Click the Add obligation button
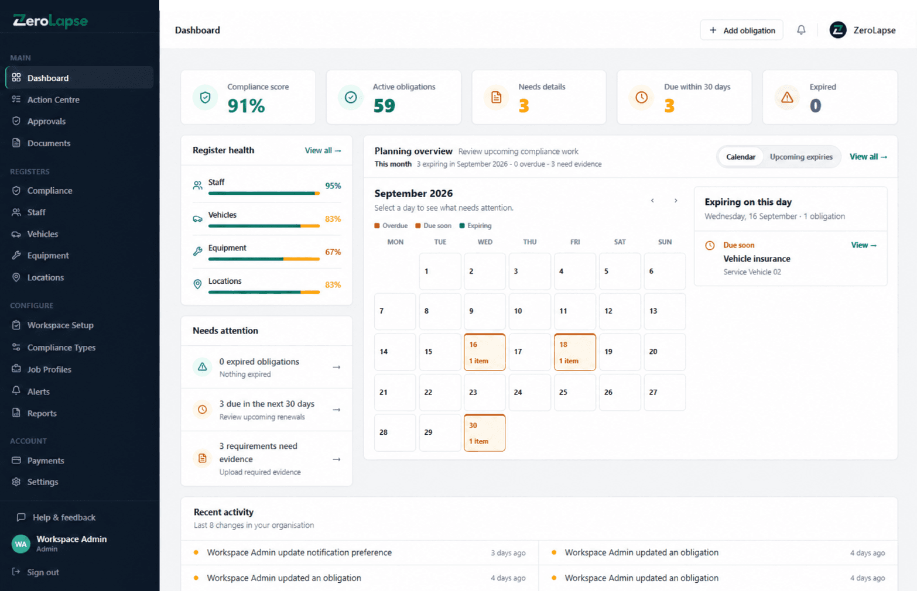Image resolution: width=917 pixels, height=591 pixels. click(x=741, y=30)
